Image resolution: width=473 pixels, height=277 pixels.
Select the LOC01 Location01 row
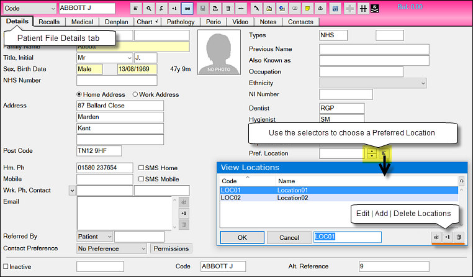[339, 190]
